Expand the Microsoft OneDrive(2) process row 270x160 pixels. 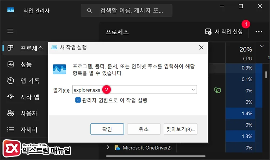tap(108, 147)
